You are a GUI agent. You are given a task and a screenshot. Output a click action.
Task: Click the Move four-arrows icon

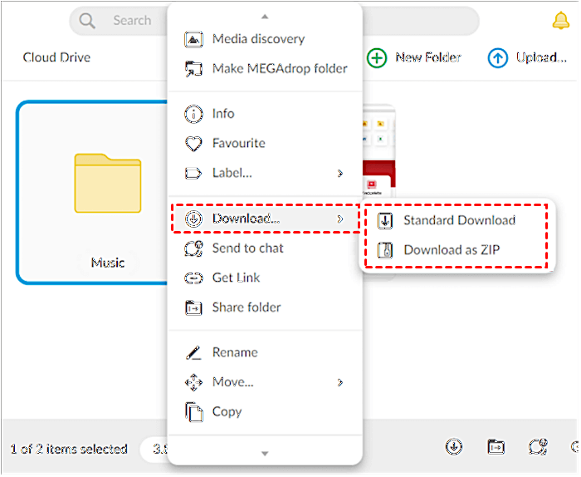pyautogui.click(x=193, y=382)
